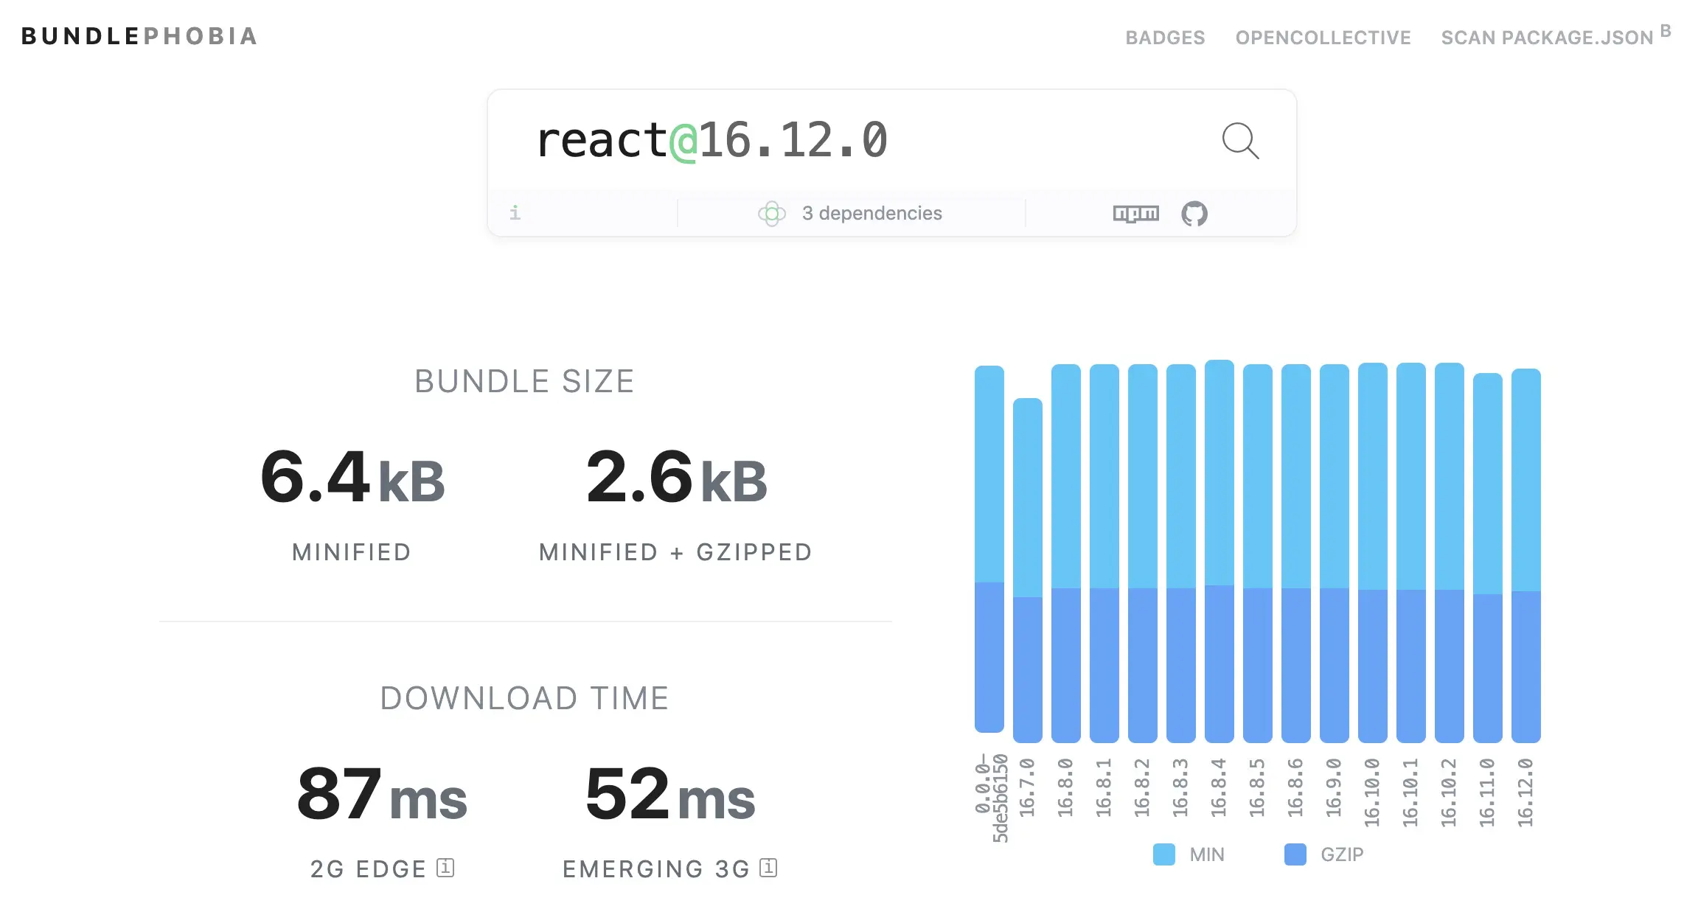Image resolution: width=1684 pixels, height=923 pixels.
Task: Select the 16.8.1 version bar
Action: [x=1104, y=554]
